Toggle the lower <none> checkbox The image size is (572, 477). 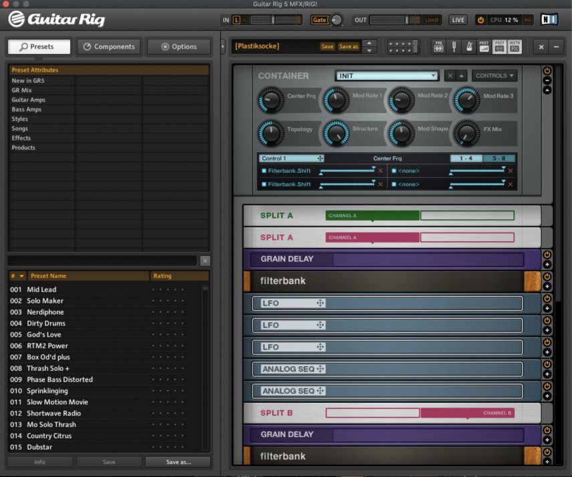point(394,184)
